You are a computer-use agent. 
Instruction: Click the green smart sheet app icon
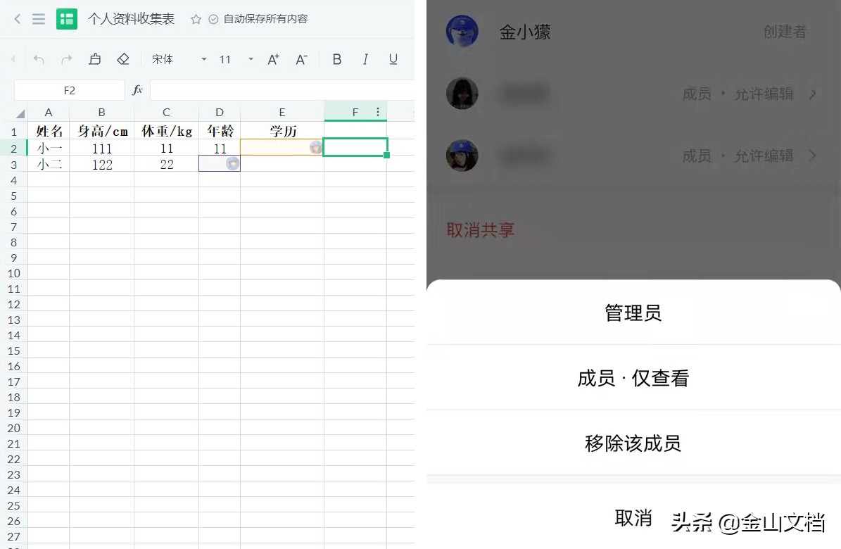67,19
